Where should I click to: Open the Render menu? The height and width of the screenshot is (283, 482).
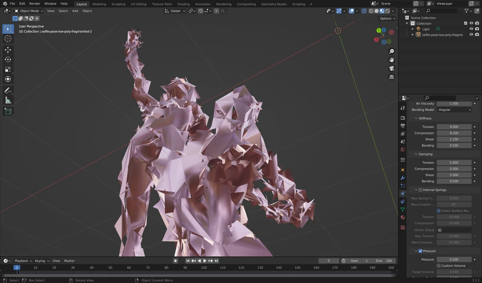click(x=35, y=4)
